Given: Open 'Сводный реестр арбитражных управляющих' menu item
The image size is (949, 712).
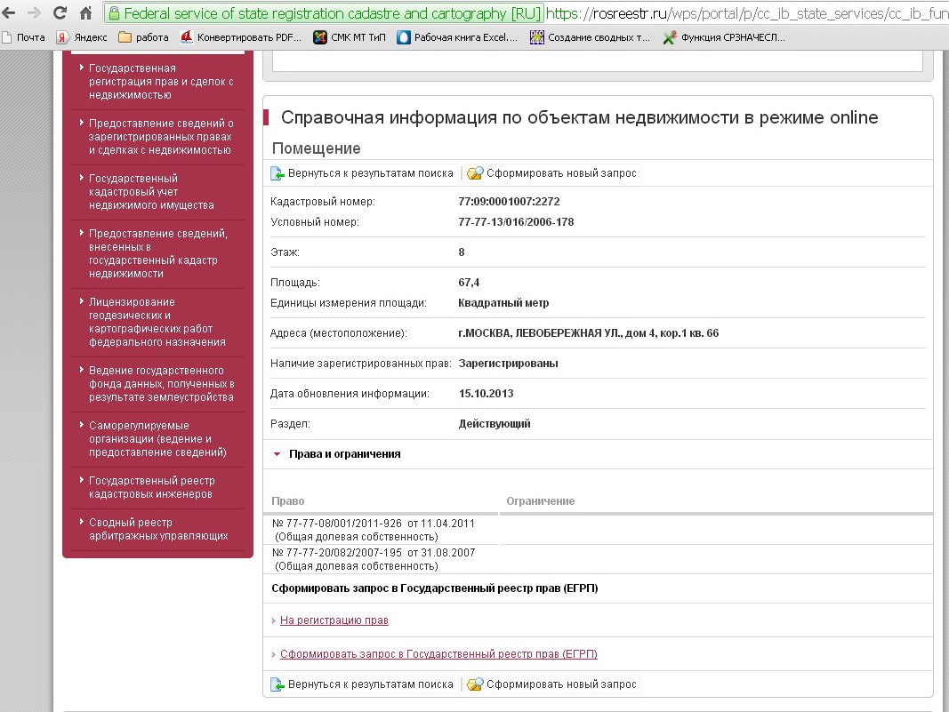Looking at the screenshot, I should click(157, 529).
